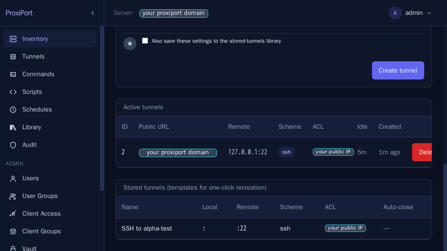
Task: Delete active tunnel 2
Action: click(x=422, y=152)
